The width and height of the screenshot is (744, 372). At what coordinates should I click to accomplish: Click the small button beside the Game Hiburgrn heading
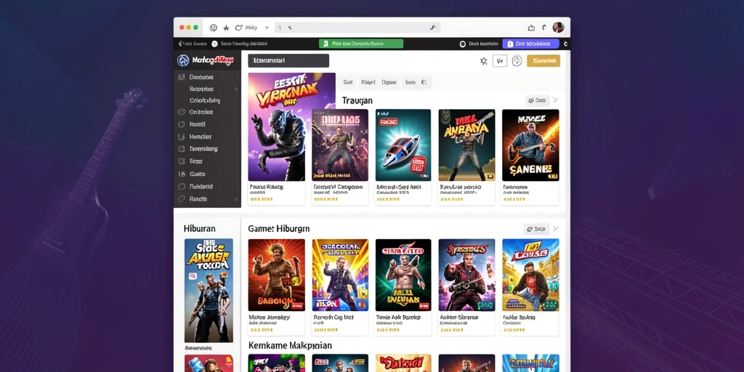[537, 229]
